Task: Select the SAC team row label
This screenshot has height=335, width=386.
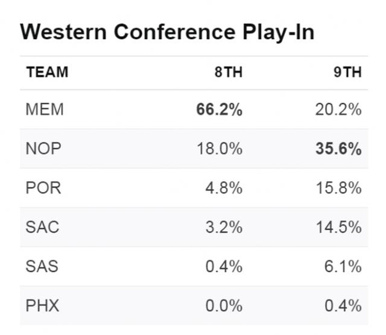Action: pos(42,227)
